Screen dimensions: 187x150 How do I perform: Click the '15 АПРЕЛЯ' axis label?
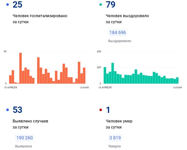click(10, 87)
